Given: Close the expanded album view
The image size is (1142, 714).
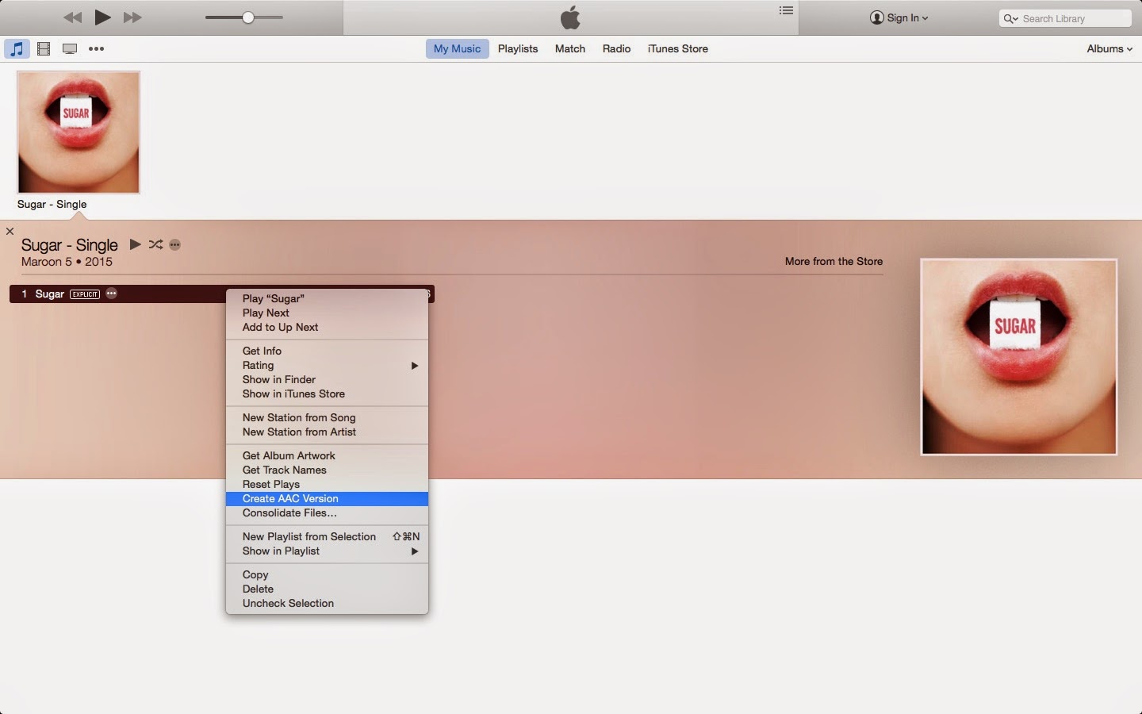Looking at the screenshot, I should pyautogui.click(x=10, y=231).
